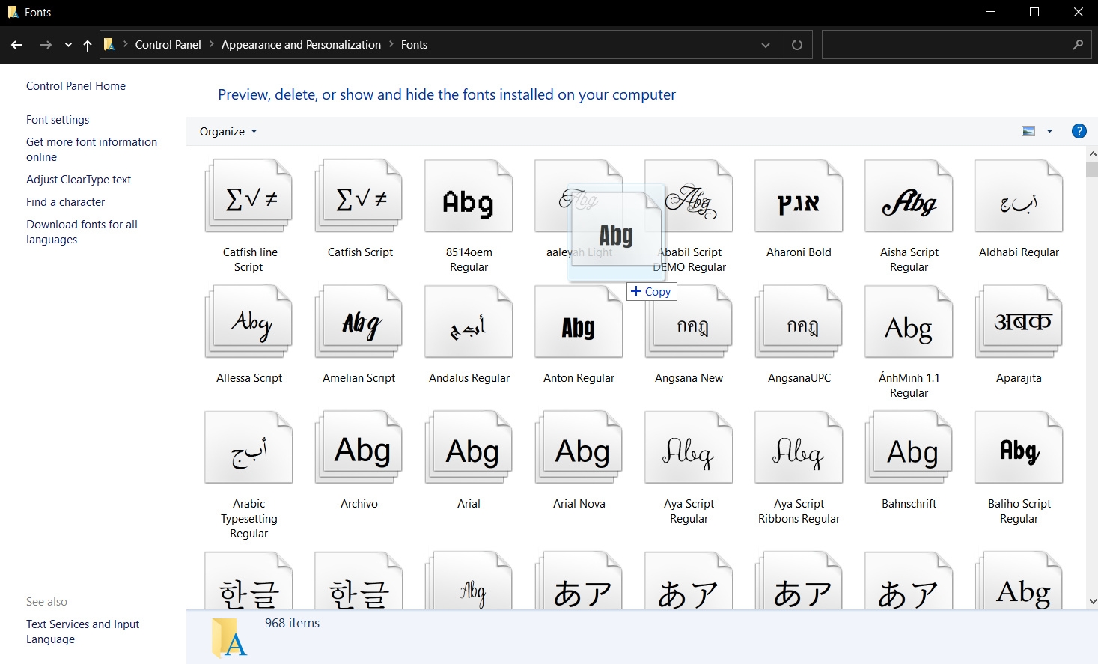Click Download fonts for all languages
Screen dimensions: 1098x664
[x=82, y=231]
